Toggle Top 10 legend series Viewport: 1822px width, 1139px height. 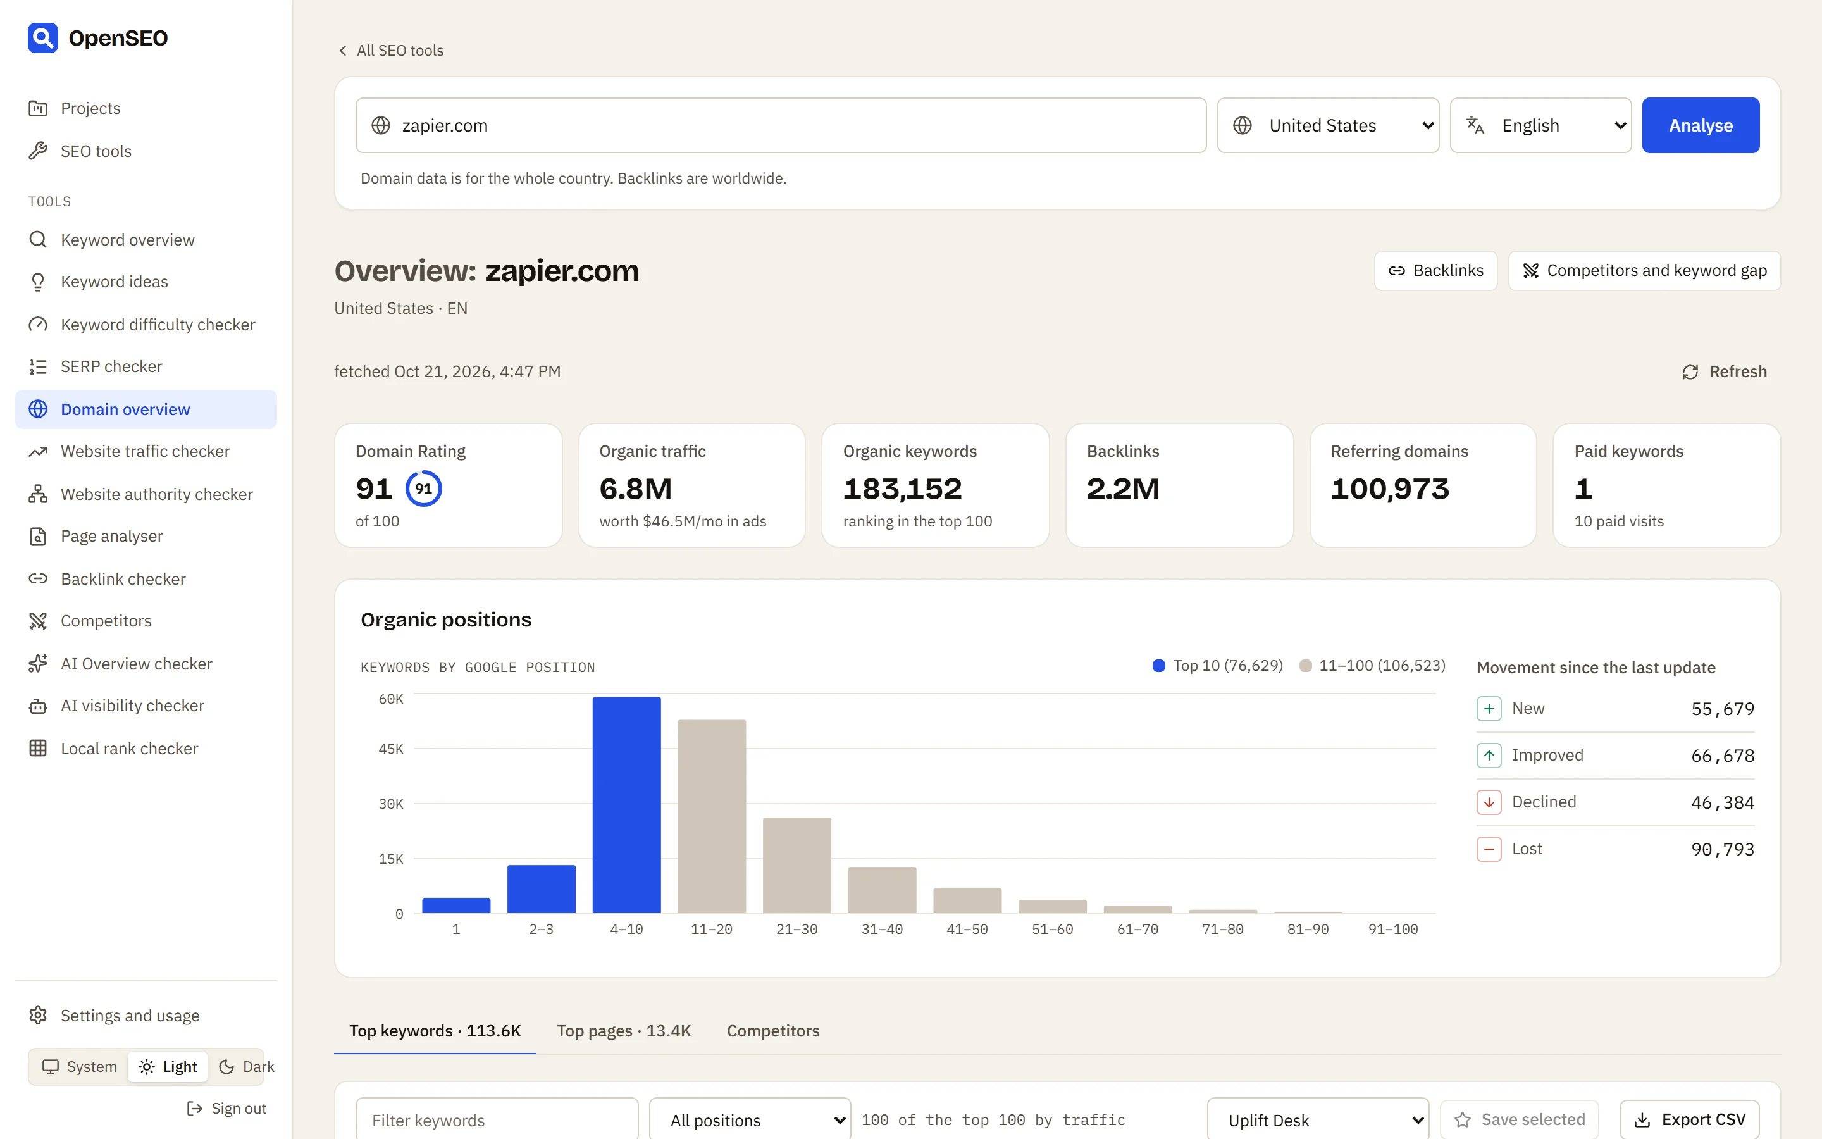click(x=1217, y=666)
